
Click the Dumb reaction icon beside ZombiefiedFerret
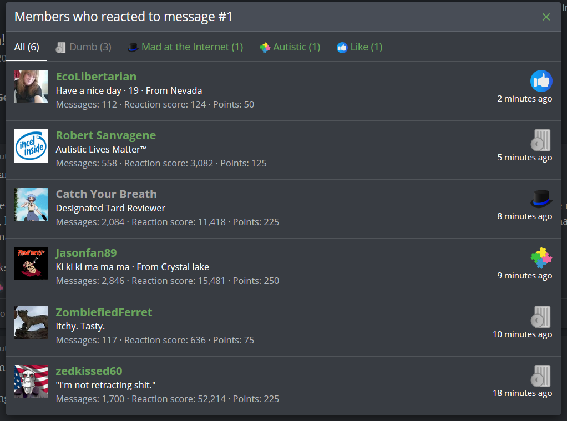tap(541, 317)
